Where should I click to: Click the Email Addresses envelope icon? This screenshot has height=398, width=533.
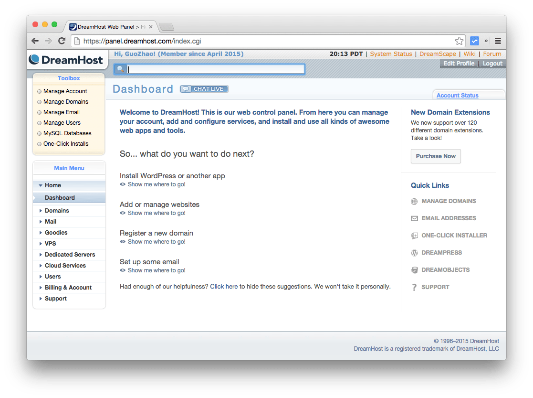click(414, 218)
